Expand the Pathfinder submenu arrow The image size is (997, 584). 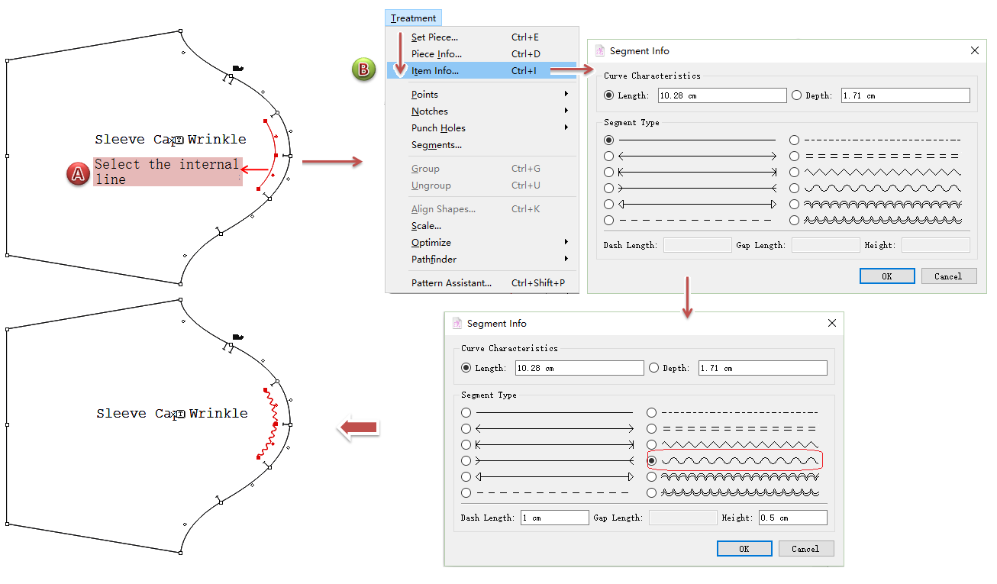566,260
